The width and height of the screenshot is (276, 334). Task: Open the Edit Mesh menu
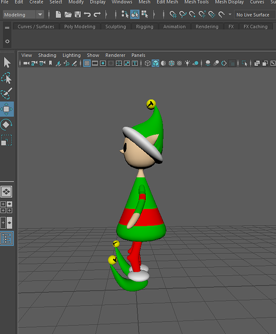pos(167,2)
